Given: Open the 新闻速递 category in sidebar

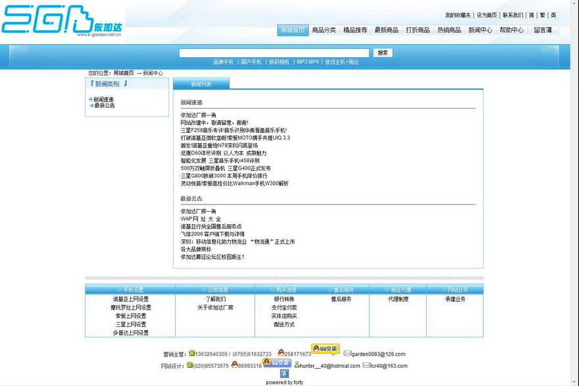Looking at the screenshot, I should click(x=104, y=99).
